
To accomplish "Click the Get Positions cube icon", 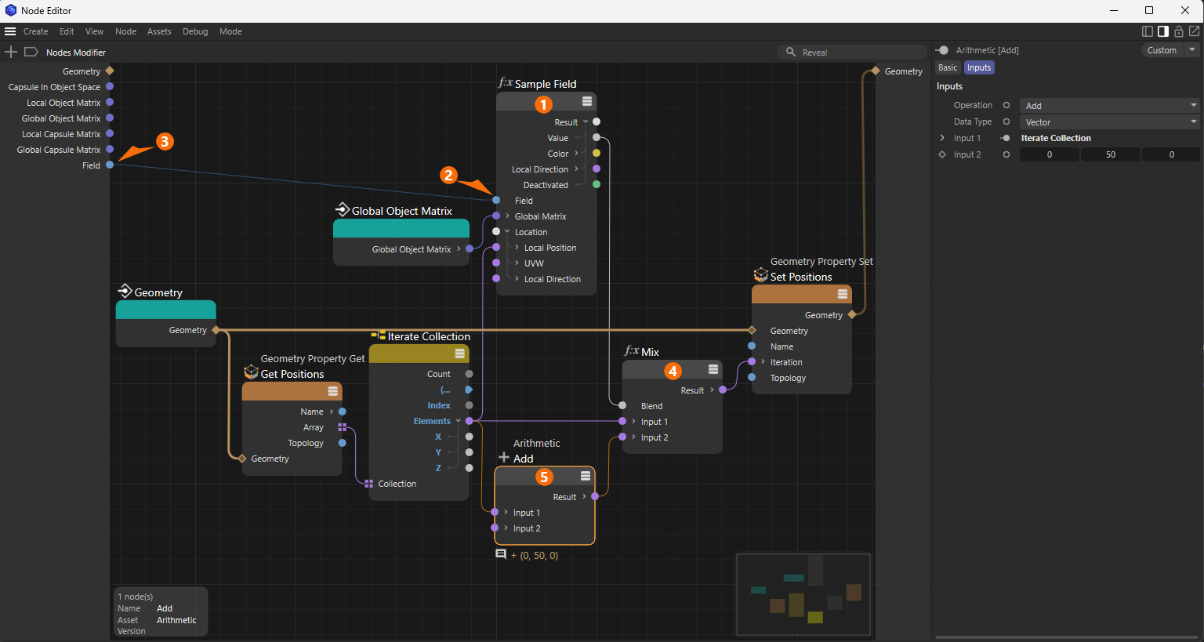I will (251, 372).
